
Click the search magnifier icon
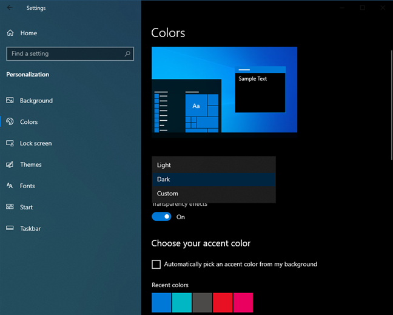pos(127,53)
